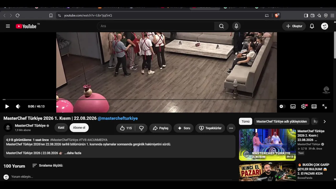
Task: Open the YouTube hamburger guide menu
Action: pyautogui.click(x=8, y=26)
